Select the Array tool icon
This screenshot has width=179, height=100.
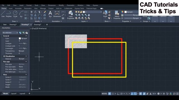(39, 18)
